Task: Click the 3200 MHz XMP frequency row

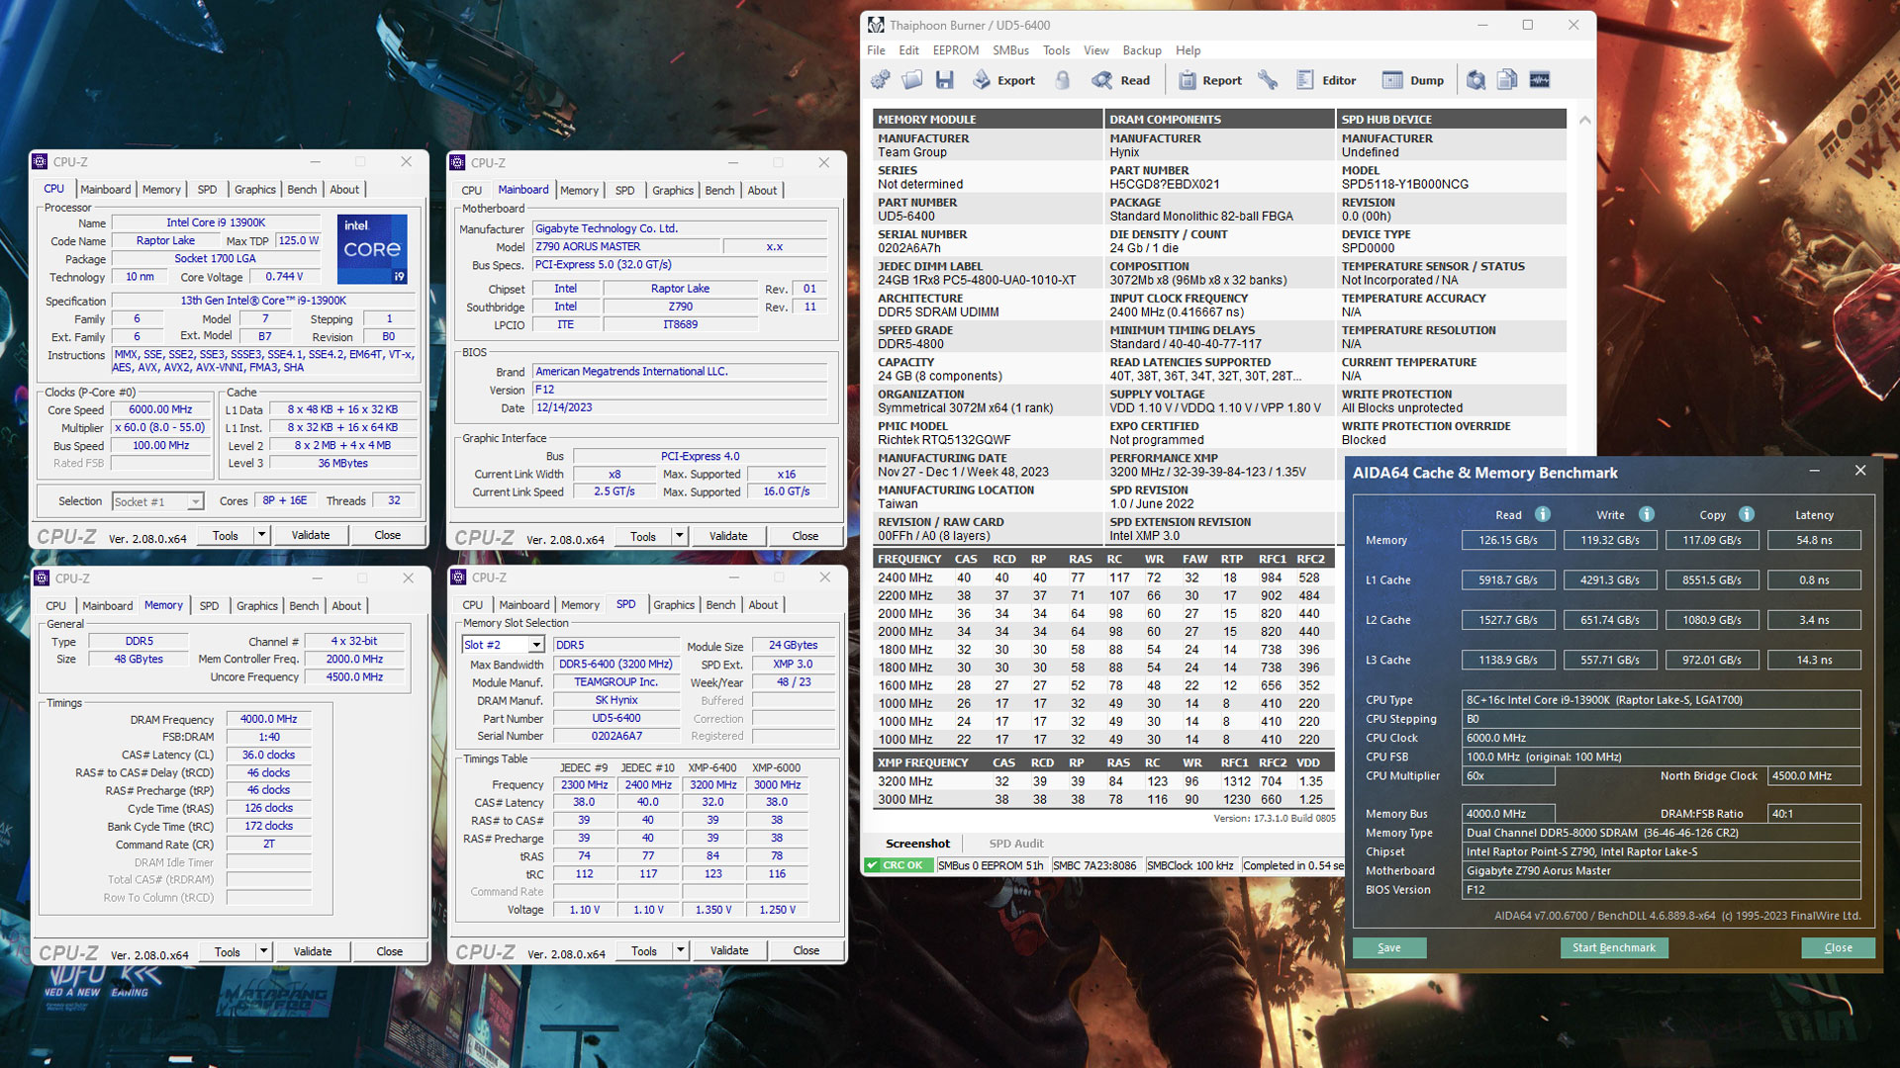Action: click(1103, 781)
